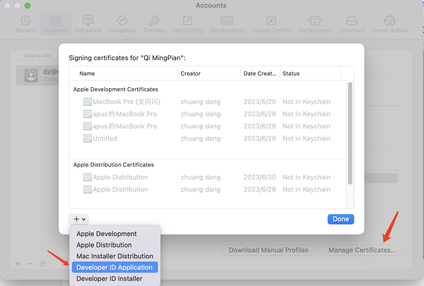Click the 2023/6/30 Apple Distribution certificate icon
This screenshot has height=286, width=424.
[x=87, y=177]
